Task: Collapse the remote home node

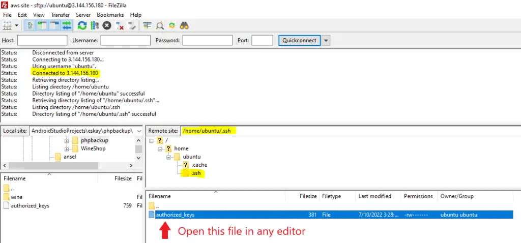Action: [160, 149]
